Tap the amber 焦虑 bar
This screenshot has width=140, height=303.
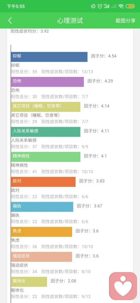[42, 232]
